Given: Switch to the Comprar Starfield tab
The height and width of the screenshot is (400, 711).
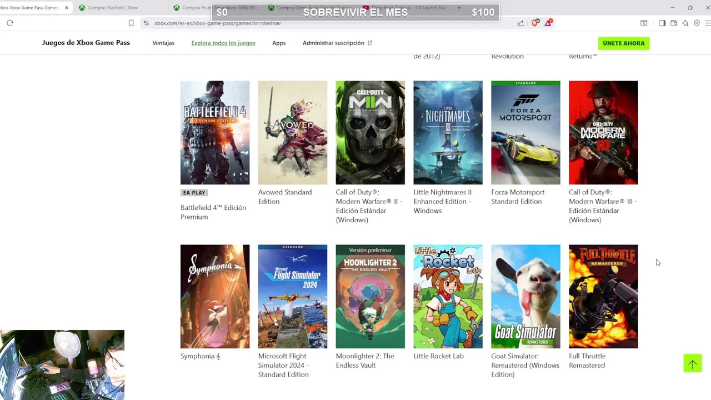Looking at the screenshot, I should tap(112, 8).
